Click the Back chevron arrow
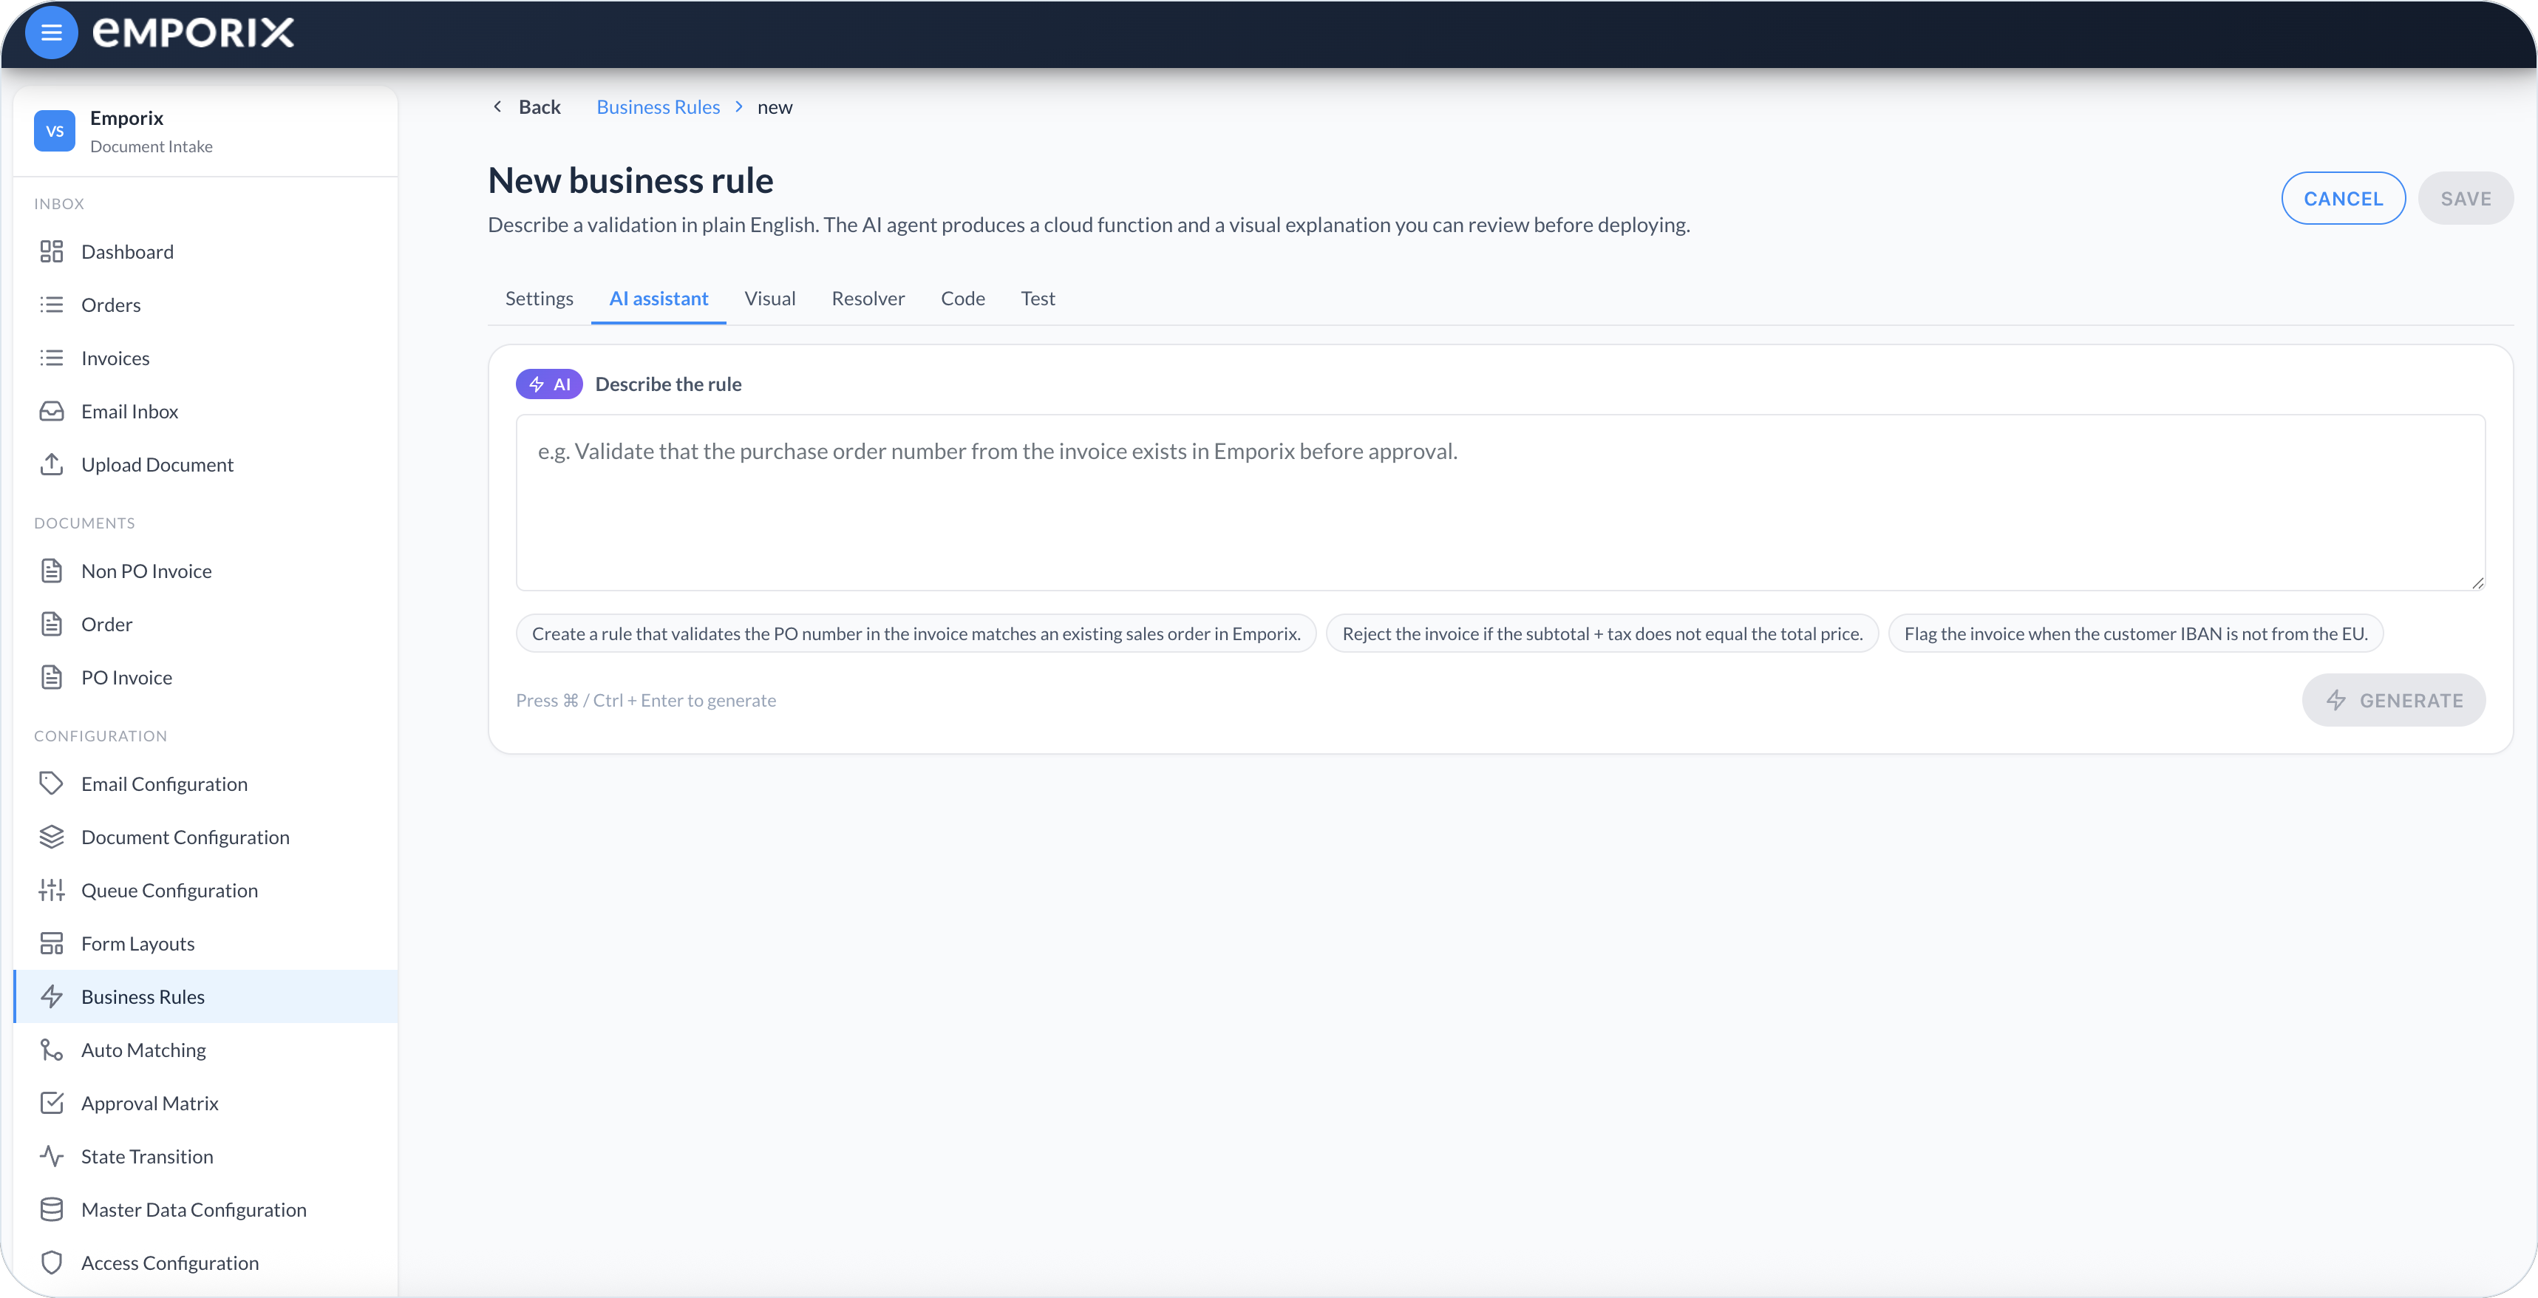This screenshot has height=1298, width=2538. coord(497,106)
